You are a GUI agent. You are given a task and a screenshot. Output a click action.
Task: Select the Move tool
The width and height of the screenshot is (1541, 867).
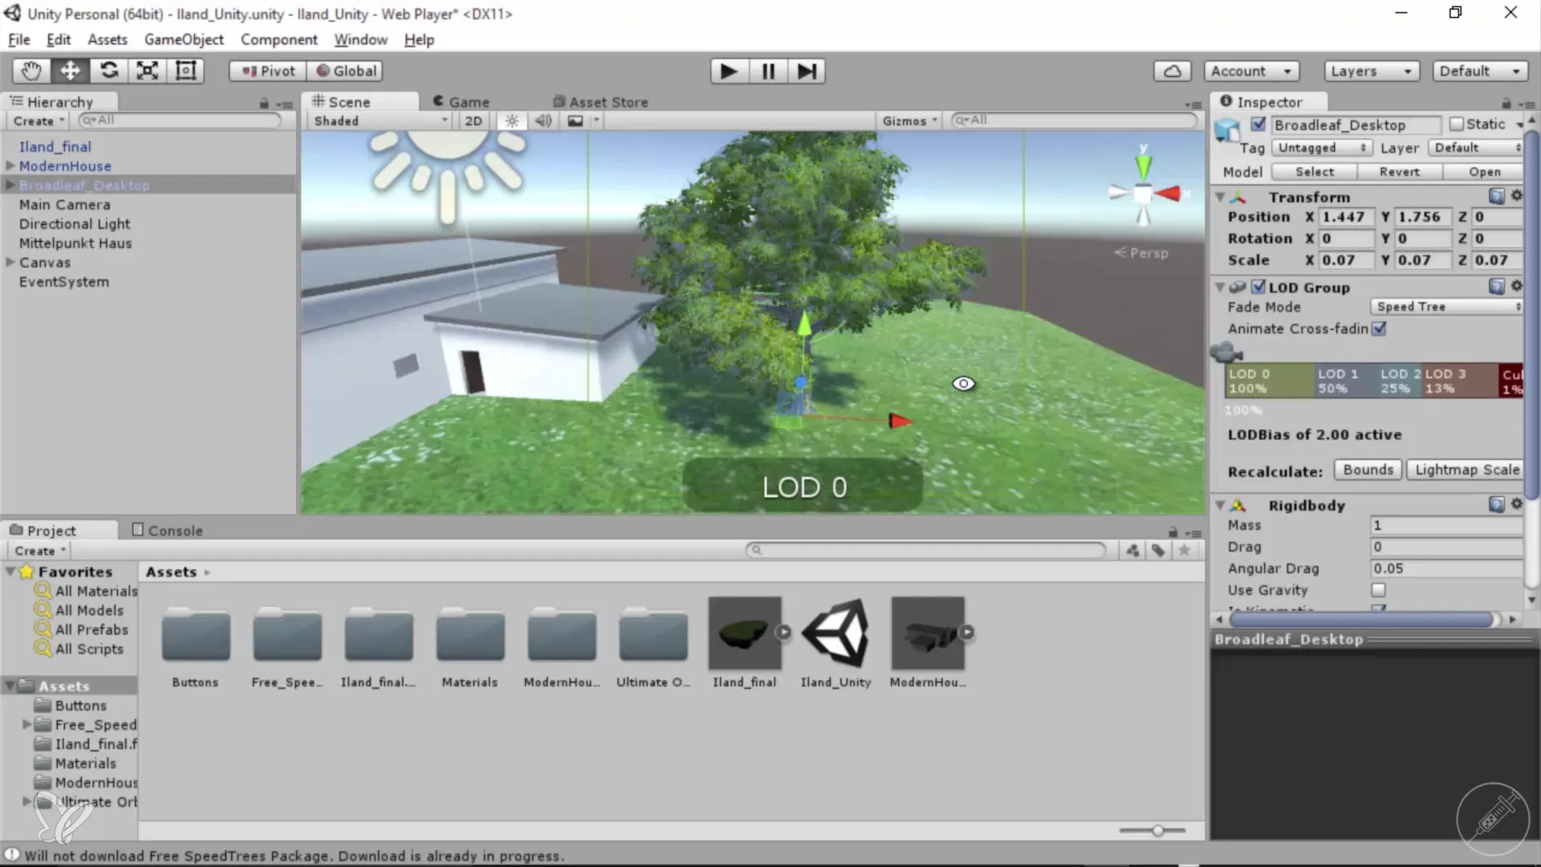coord(70,71)
